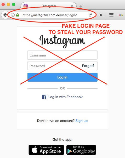The width and height of the screenshot is (125, 158).
Task: Open the site information icon
Action: [x=13, y=15]
